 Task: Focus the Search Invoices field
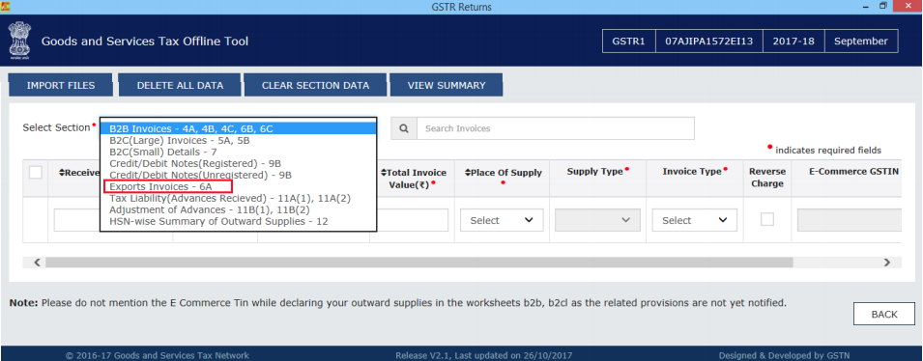555,128
